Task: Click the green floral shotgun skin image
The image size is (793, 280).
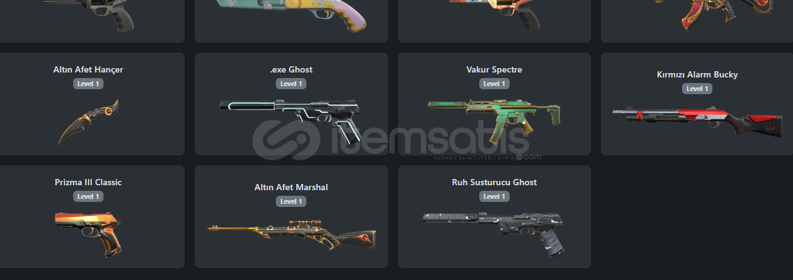Action: point(291,15)
